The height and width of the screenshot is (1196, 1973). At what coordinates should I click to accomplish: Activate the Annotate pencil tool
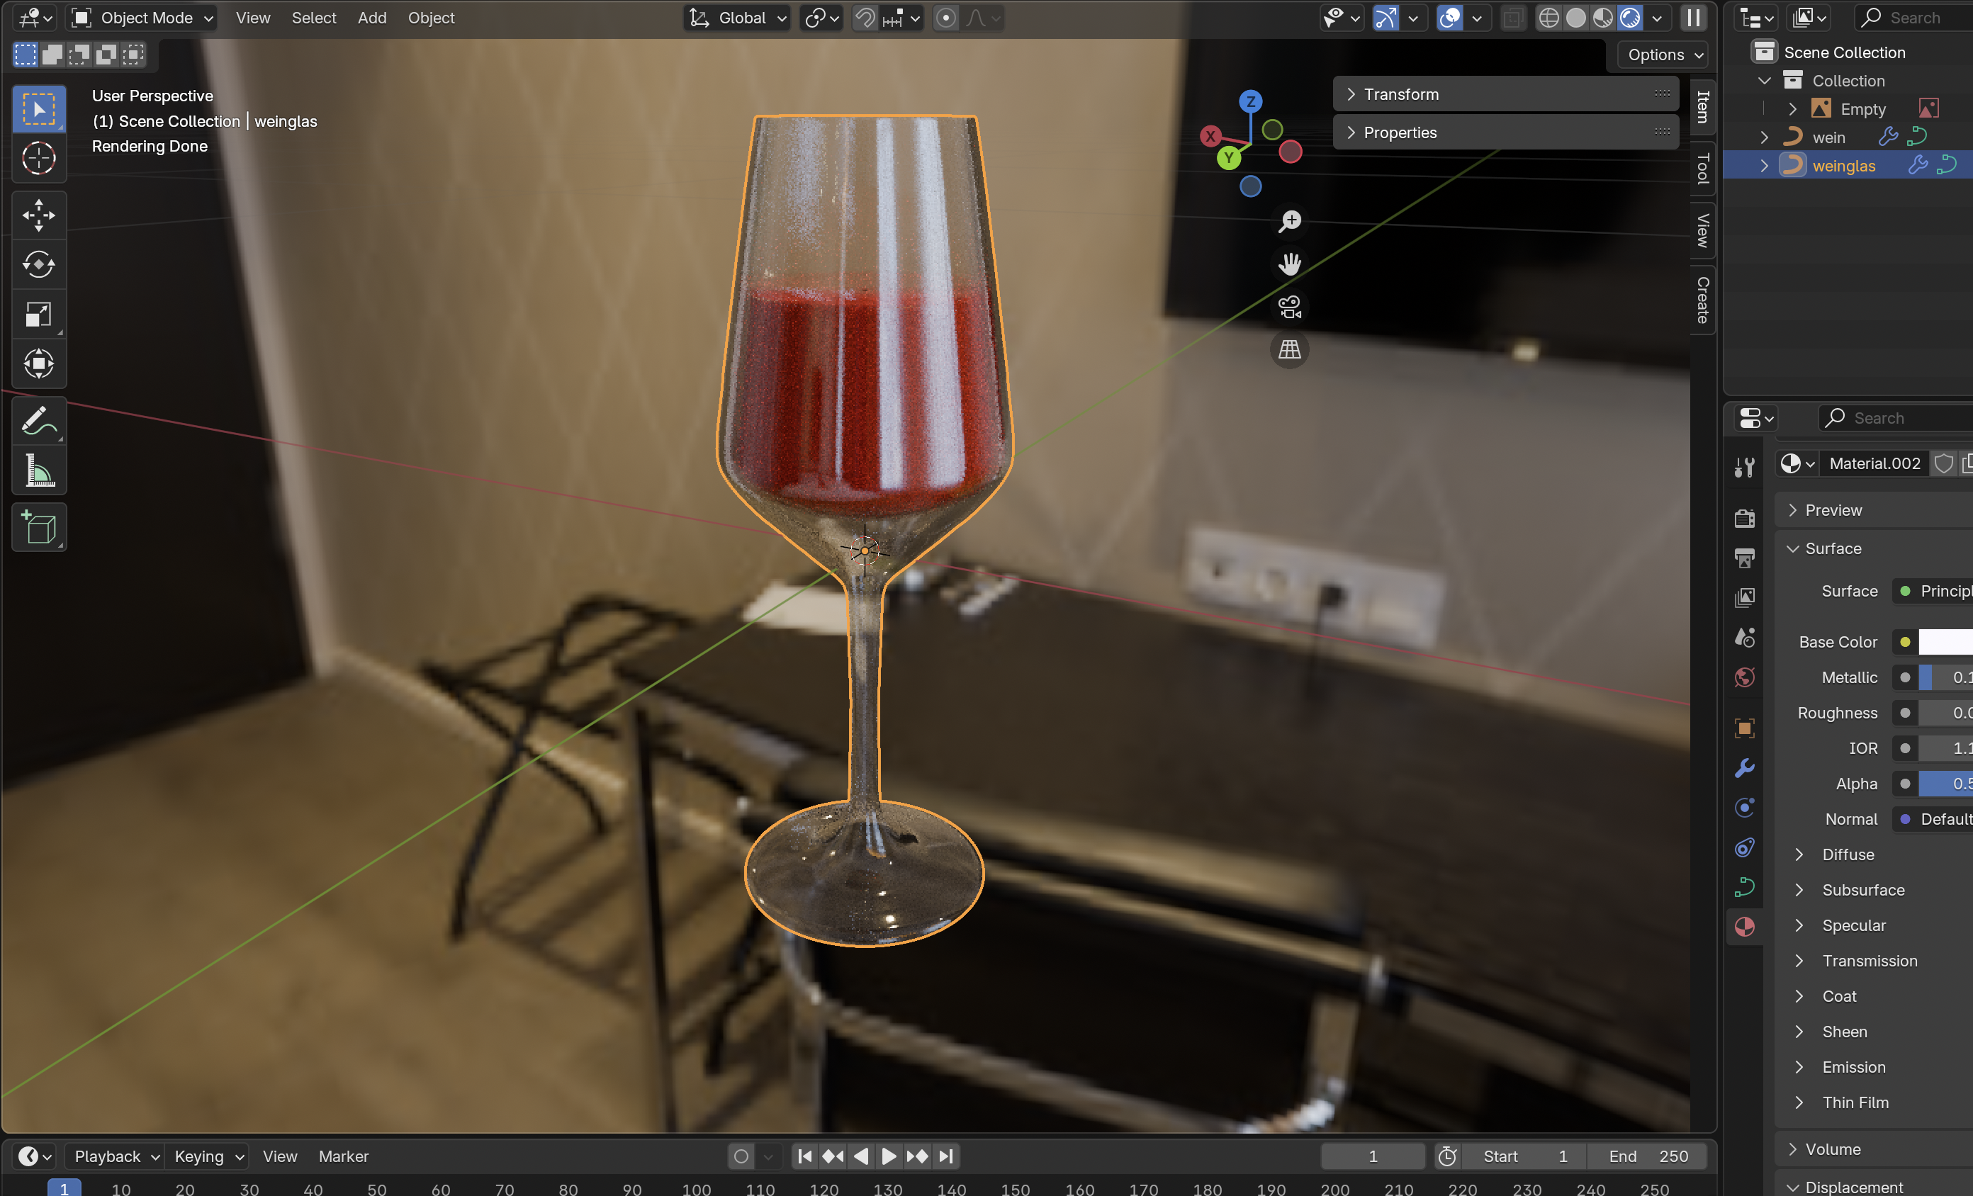point(38,420)
